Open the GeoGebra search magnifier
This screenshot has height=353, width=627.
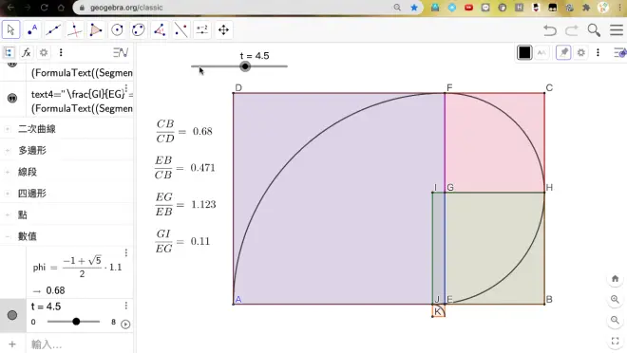click(594, 30)
